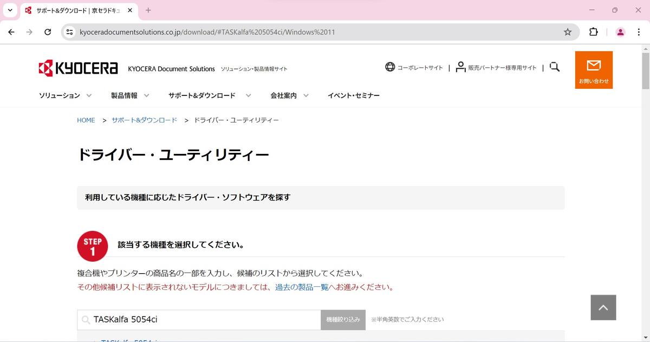650x342 pixels.
Task: Click the scroll-to-top arrow button
Action: tap(603, 307)
